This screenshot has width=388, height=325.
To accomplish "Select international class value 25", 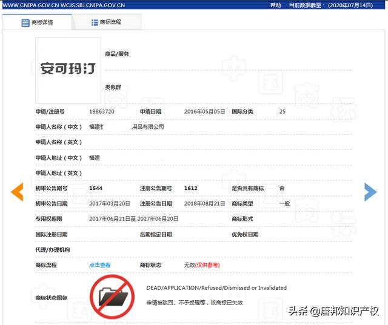I will [x=283, y=111].
